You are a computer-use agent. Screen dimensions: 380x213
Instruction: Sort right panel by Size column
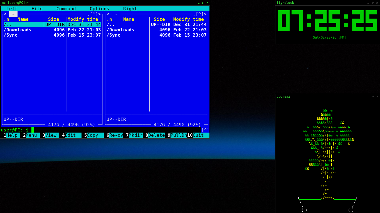click(x=159, y=19)
